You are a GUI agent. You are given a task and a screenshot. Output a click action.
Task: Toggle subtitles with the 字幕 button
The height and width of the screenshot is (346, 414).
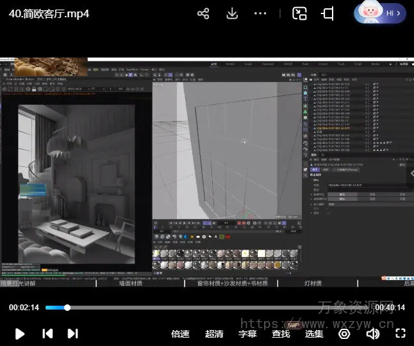coord(247,333)
